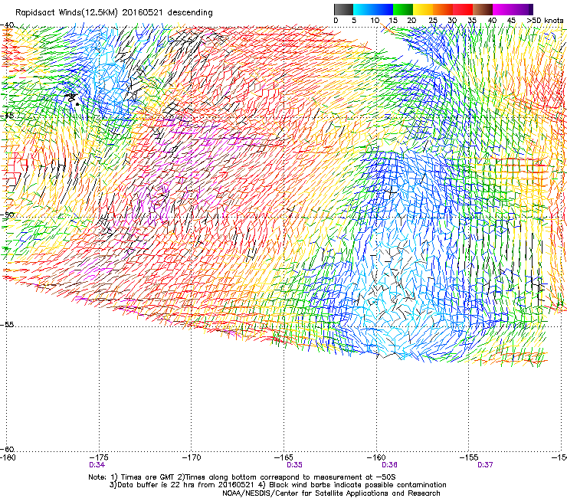Click the legend label '40'
This screenshot has height=498, width=567.
pos(492,21)
